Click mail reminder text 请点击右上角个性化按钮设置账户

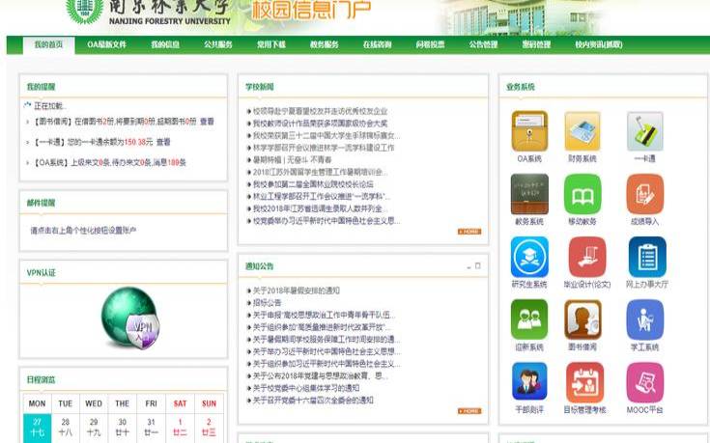tap(83, 231)
